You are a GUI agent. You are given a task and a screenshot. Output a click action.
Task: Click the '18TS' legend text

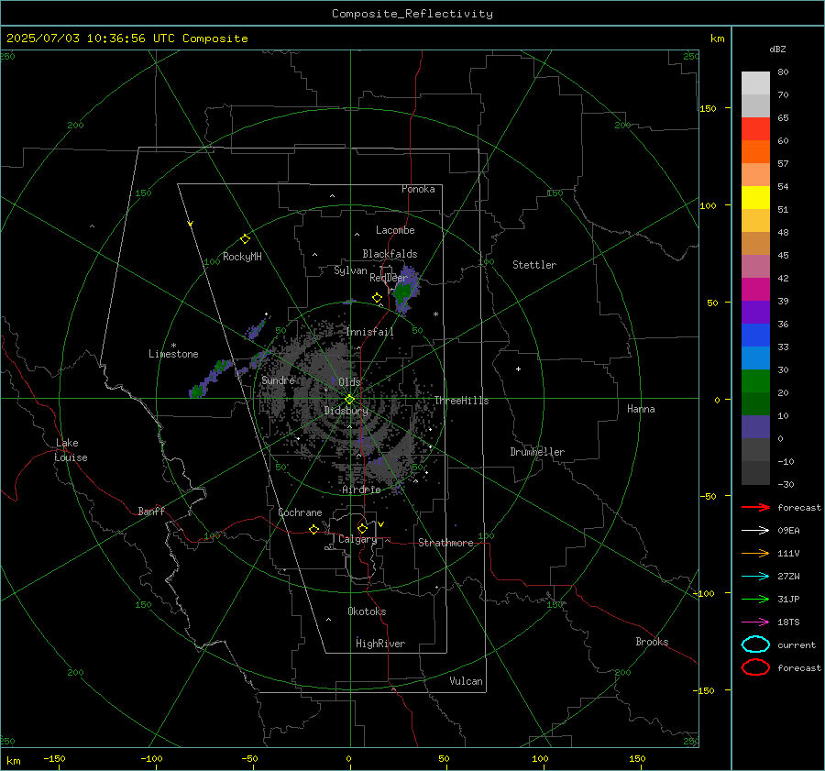click(x=788, y=622)
